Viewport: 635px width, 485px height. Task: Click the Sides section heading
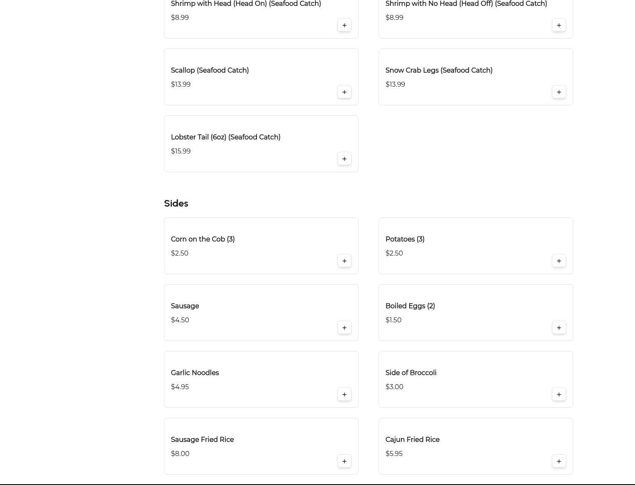pyautogui.click(x=176, y=203)
